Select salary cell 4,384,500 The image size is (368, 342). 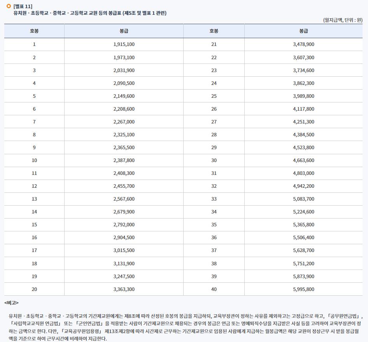pos(303,135)
